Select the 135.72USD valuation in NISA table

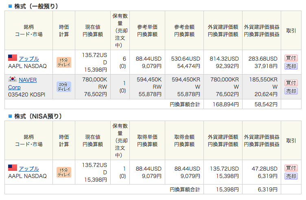coord(224,169)
